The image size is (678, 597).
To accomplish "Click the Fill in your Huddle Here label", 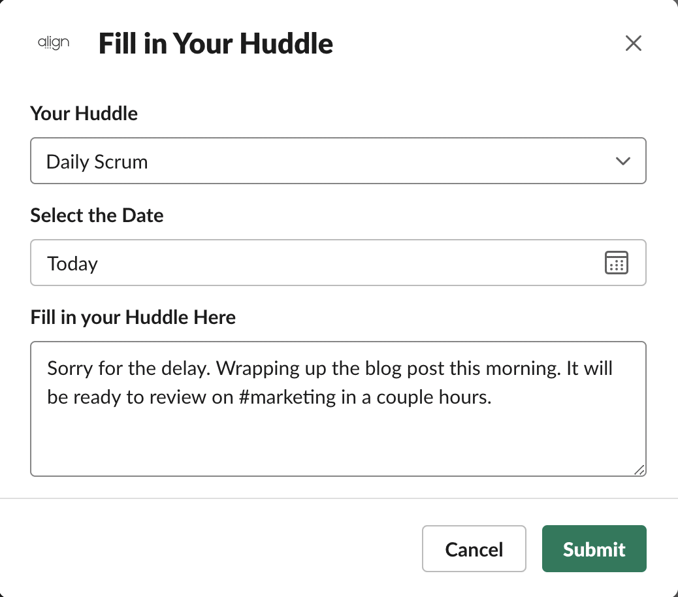I will pyautogui.click(x=133, y=317).
